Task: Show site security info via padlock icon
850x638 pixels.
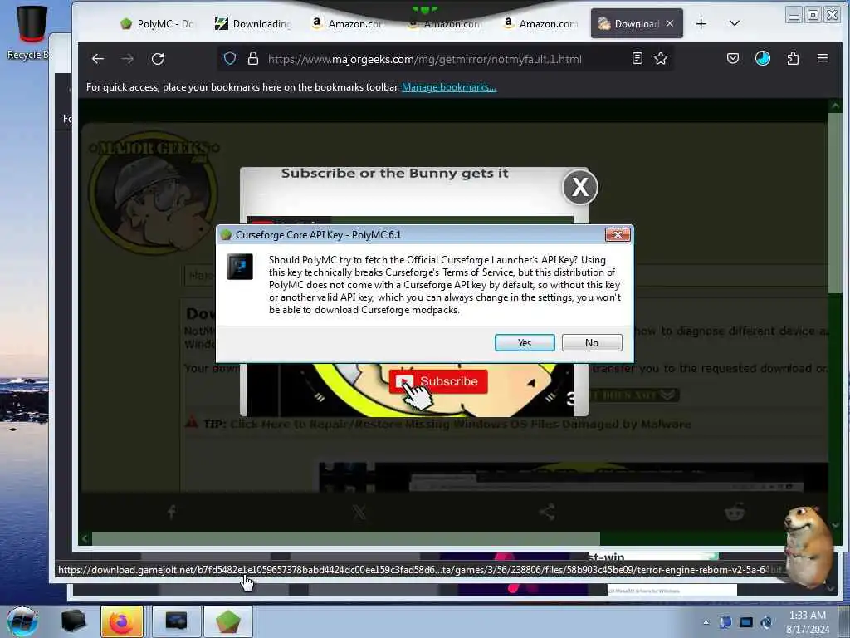Action: [x=252, y=59]
